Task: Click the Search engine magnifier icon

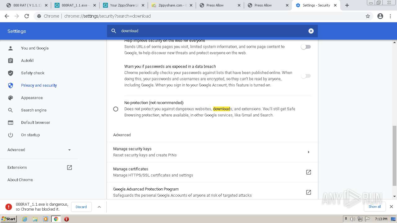Action: click(11, 110)
